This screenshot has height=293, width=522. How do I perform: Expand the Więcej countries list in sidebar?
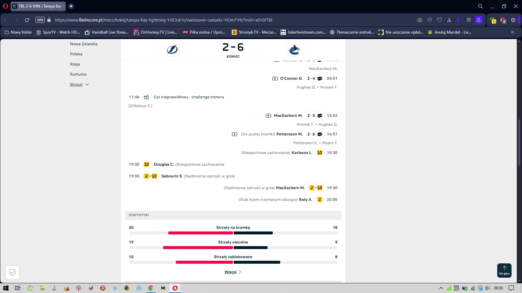(79, 85)
